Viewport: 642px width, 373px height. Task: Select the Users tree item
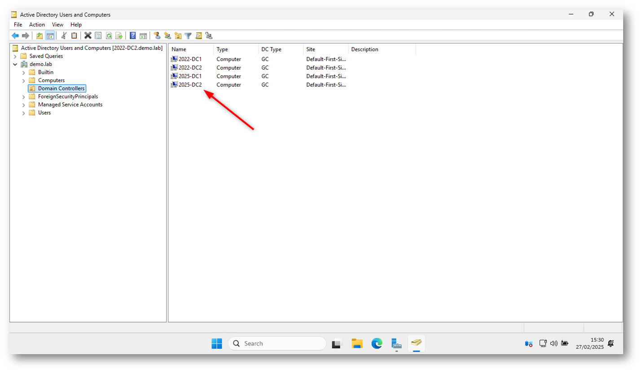[44, 113]
